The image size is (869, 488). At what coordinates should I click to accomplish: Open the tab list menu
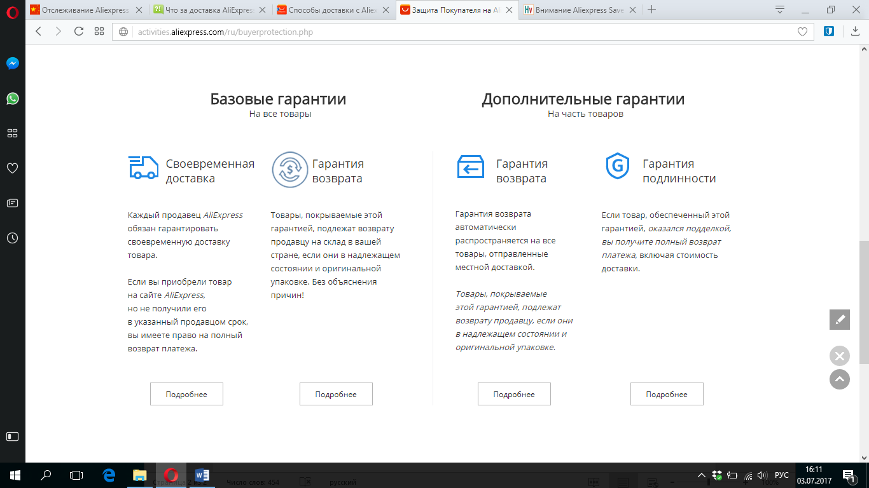(x=780, y=10)
